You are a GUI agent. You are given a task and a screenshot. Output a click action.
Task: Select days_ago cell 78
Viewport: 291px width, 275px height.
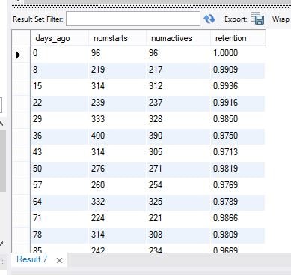pyautogui.click(x=59, y=235)
